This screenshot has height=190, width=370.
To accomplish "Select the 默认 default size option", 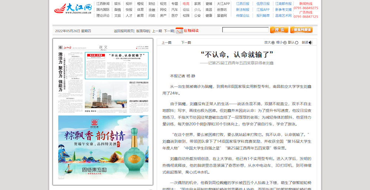I will tap(296, 43).
